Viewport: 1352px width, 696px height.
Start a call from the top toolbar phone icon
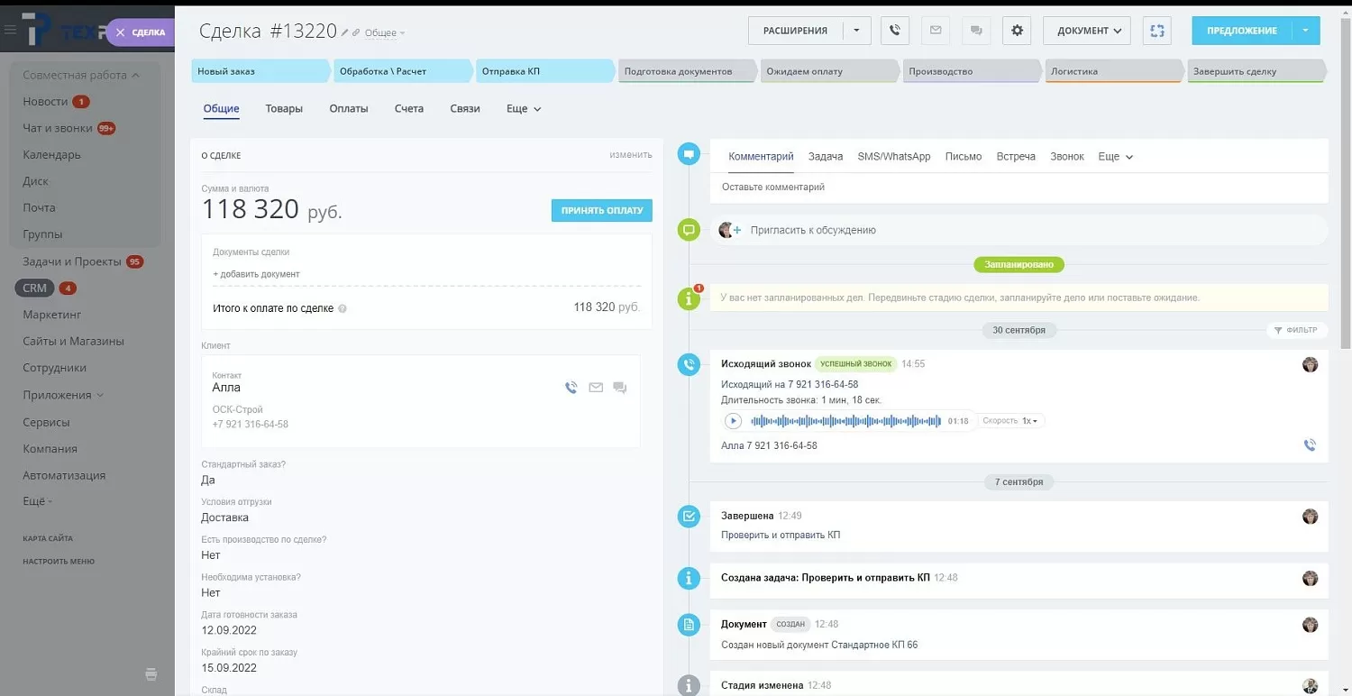coord(894,30)
